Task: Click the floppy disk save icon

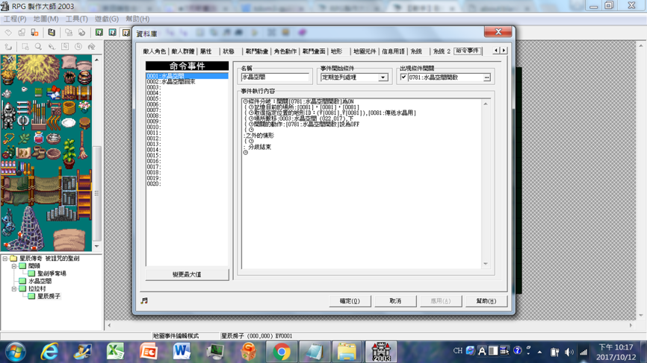Action: (x=52, y=33)
